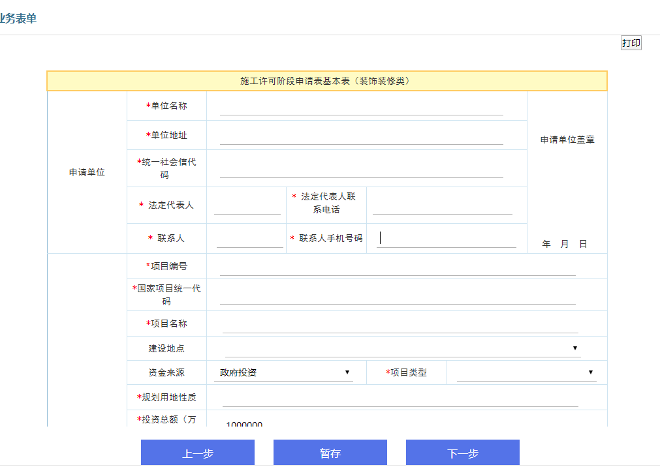Click the 统一社会信代码 input field
The width and height of the screenshot is (660, 467).
pyautogui.click(x=361, y=169)
